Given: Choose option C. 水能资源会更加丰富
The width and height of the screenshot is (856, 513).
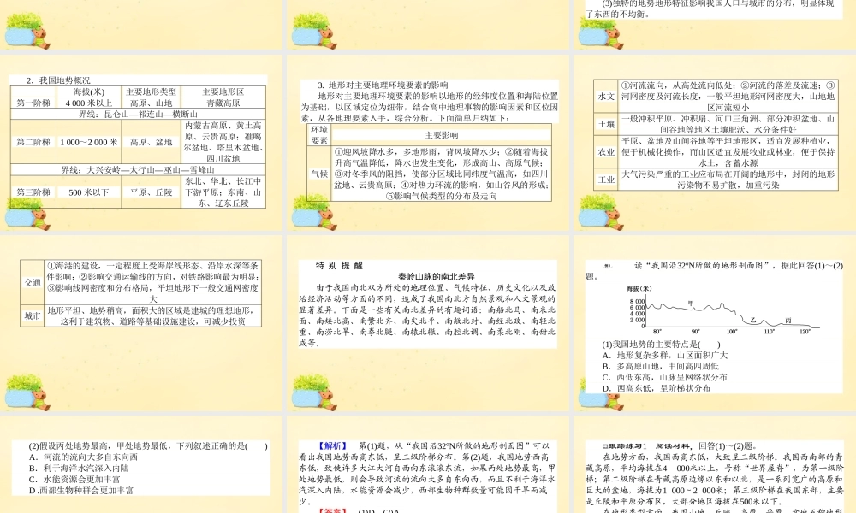Looking at the screenshot, I should pyautogui.click(x=74, y=479).
